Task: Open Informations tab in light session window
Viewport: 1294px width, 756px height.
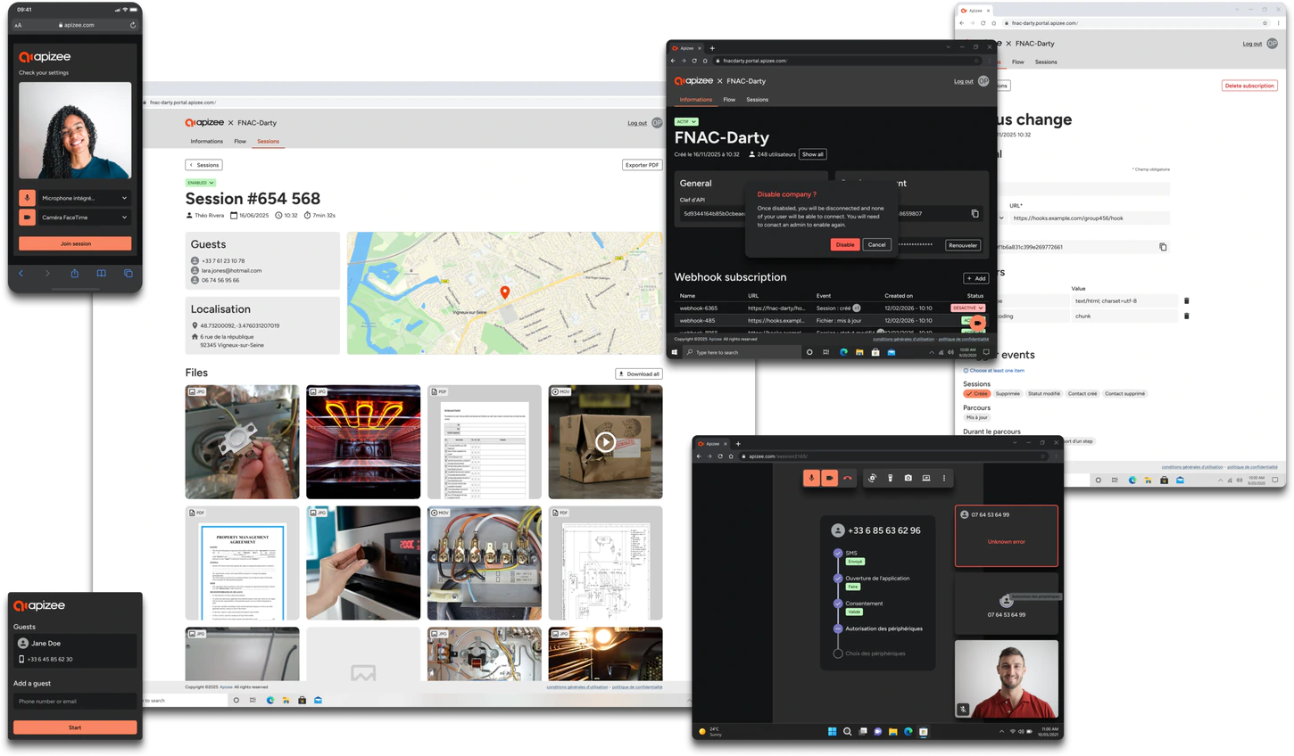Action: click(207, 141)
